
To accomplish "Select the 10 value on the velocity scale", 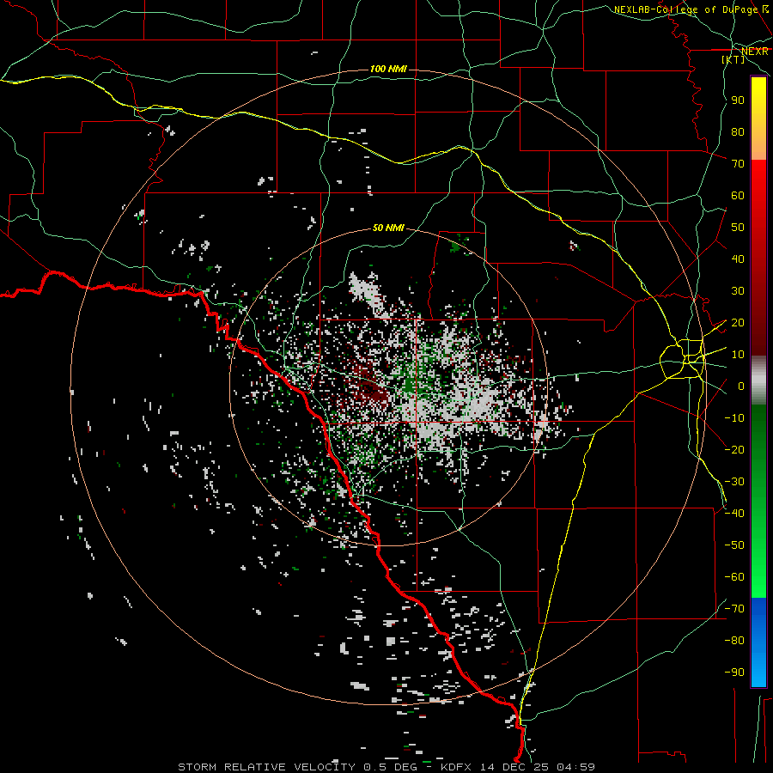I will [738, 355].
